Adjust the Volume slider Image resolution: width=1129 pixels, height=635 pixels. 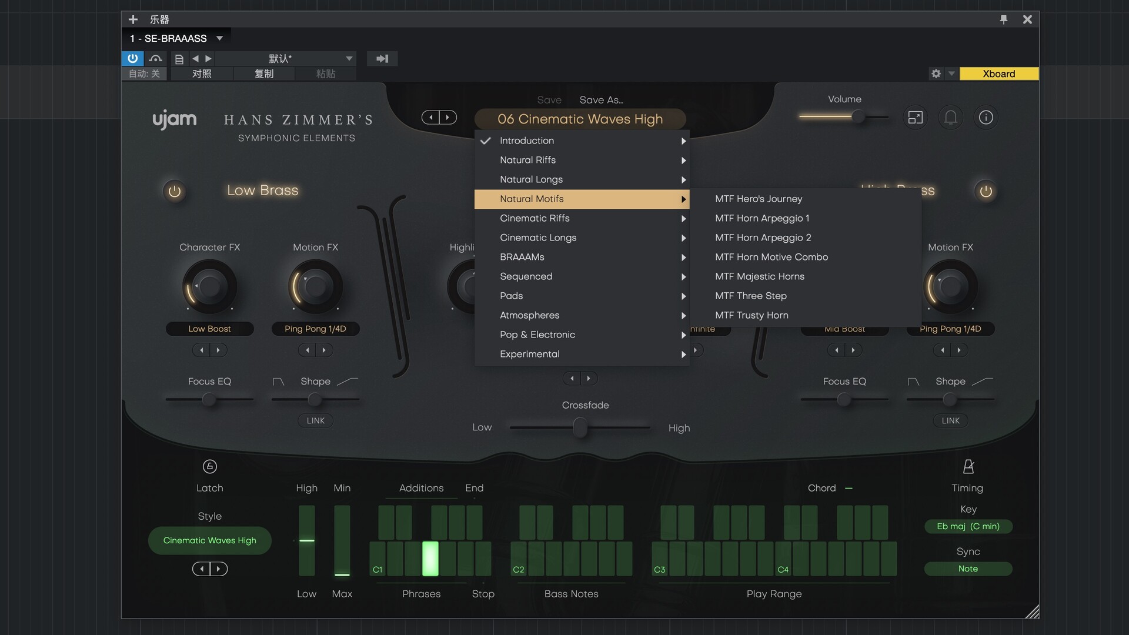844,117
